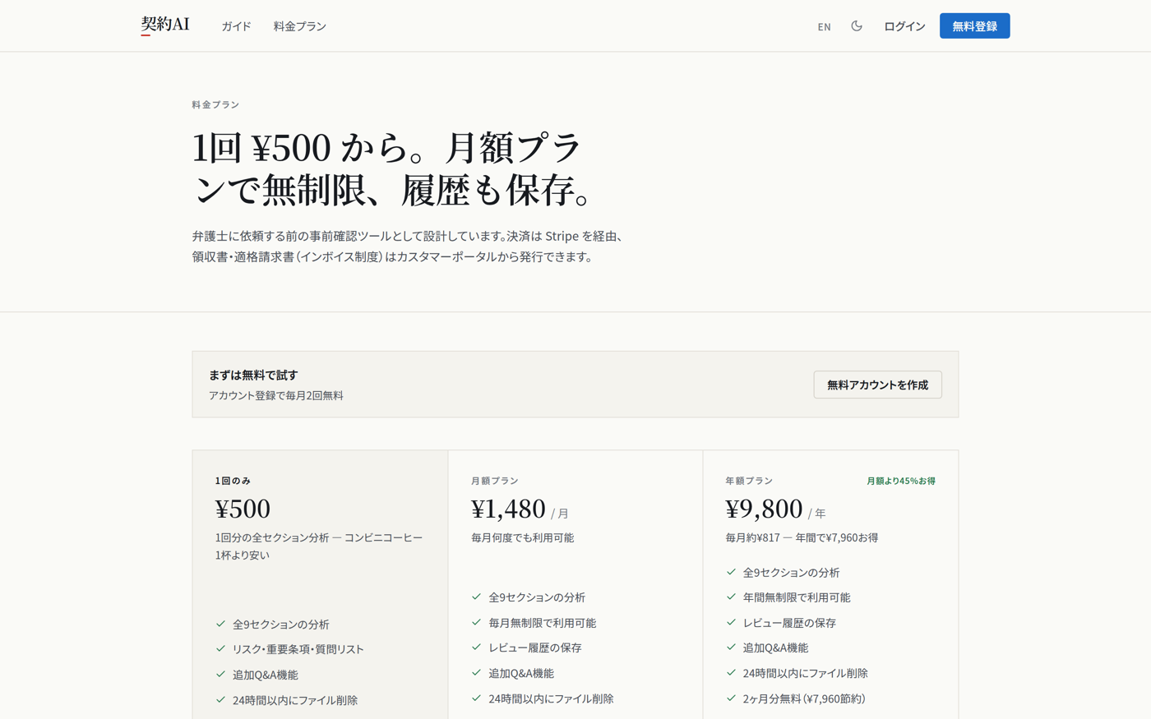The width and height of the screenshot is (1151, 719).
Task: Click レビュー履歴の保存 checkmark in 年額プラン
Action: point(731,623)
